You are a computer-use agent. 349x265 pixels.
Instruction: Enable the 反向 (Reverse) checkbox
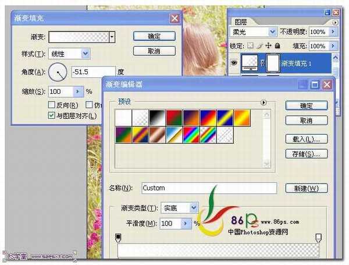click(52, 105)
